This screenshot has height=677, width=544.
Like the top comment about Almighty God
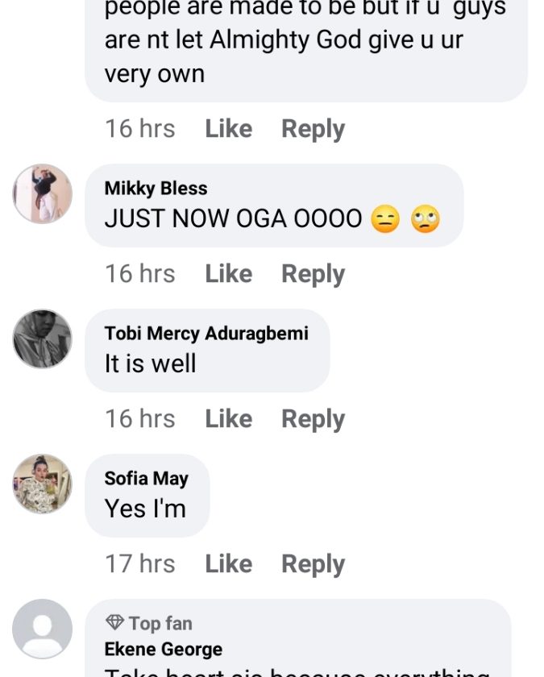[x=228, y=129]
